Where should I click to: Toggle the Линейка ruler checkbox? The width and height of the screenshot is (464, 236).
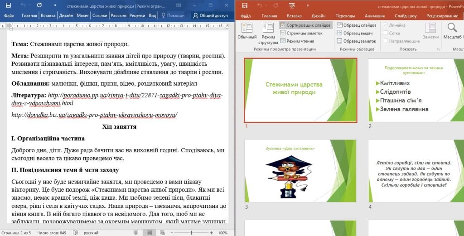pyautogui.click(x=386, y=25)
